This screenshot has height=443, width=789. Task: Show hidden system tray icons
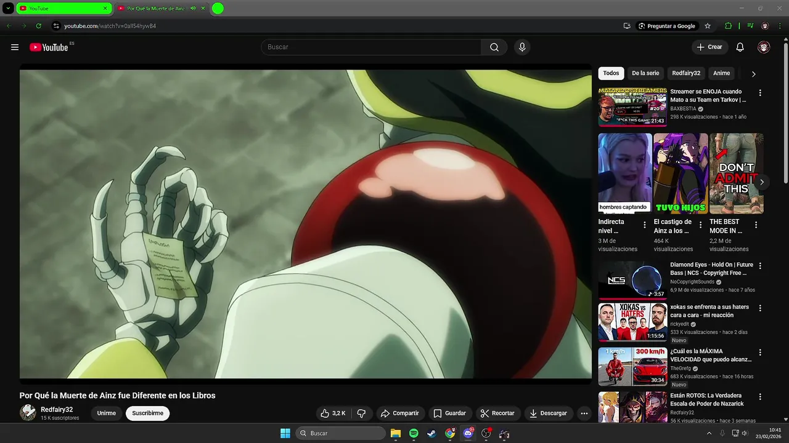click(x=709, y=433)
